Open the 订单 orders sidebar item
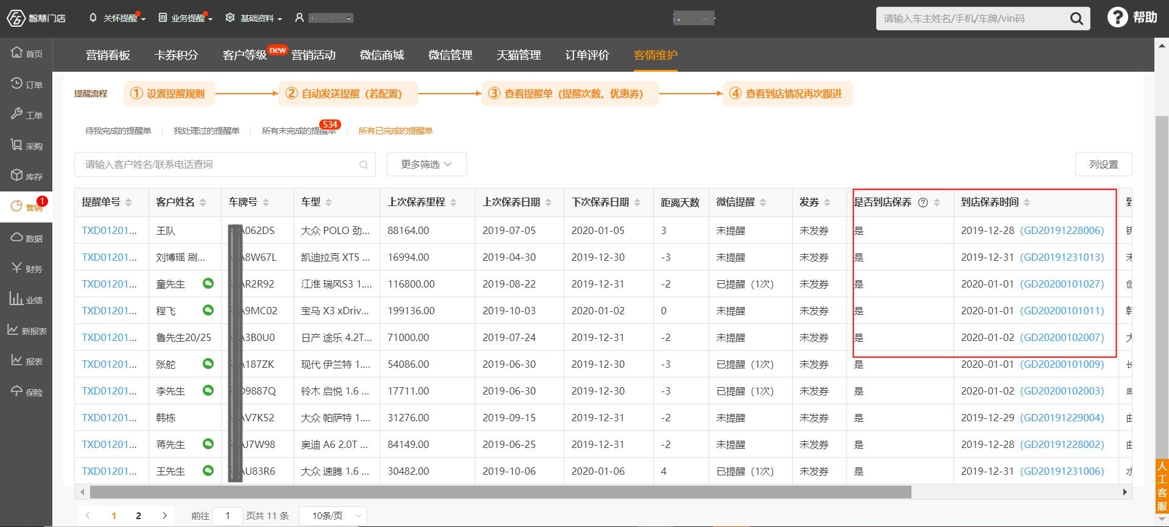 pos(26,84)
